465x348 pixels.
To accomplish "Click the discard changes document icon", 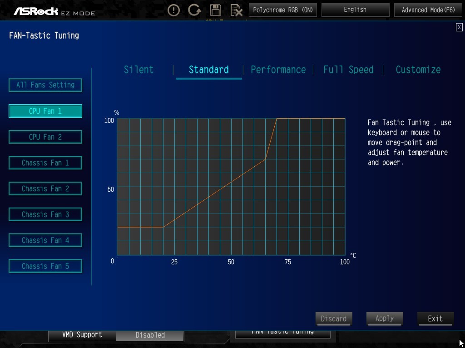I will [x=236, y=10].
